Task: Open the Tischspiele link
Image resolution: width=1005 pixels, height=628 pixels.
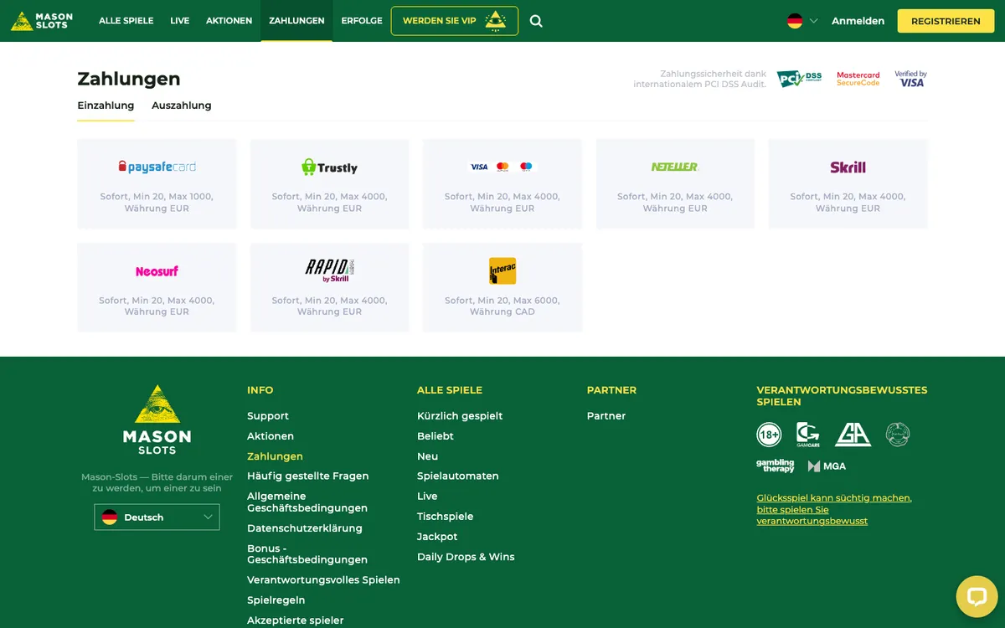Action: (x=446, y=517)
